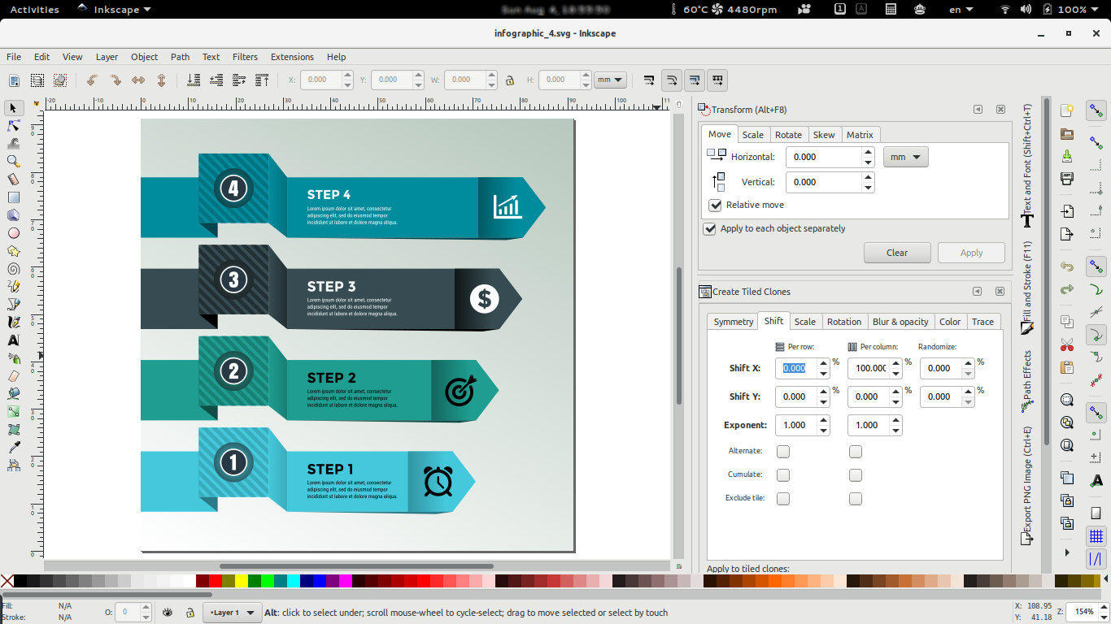Open the mm unit dropdown in Transform

905,157
